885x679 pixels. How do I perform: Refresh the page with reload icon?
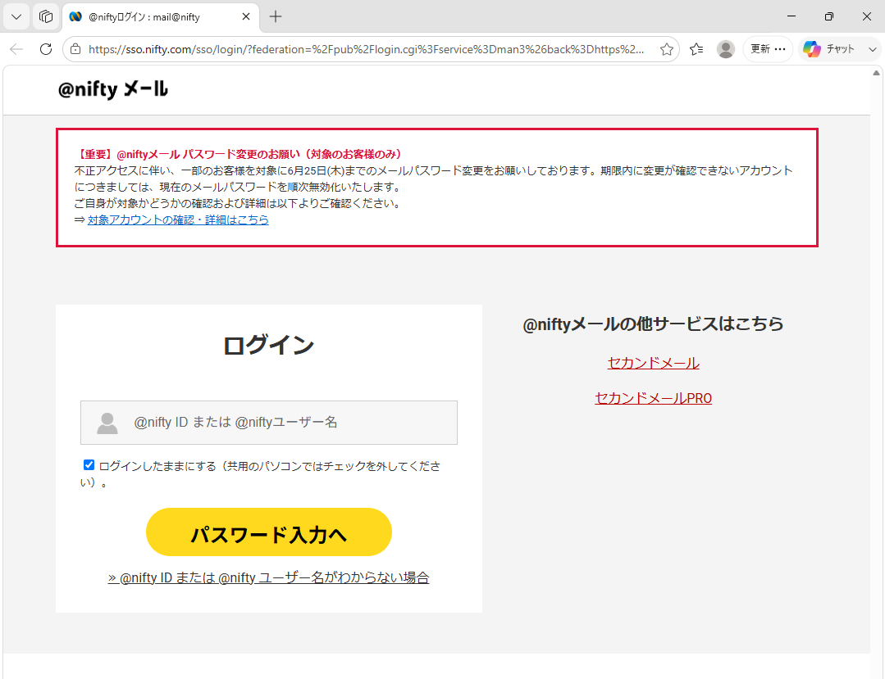[46, 49]
